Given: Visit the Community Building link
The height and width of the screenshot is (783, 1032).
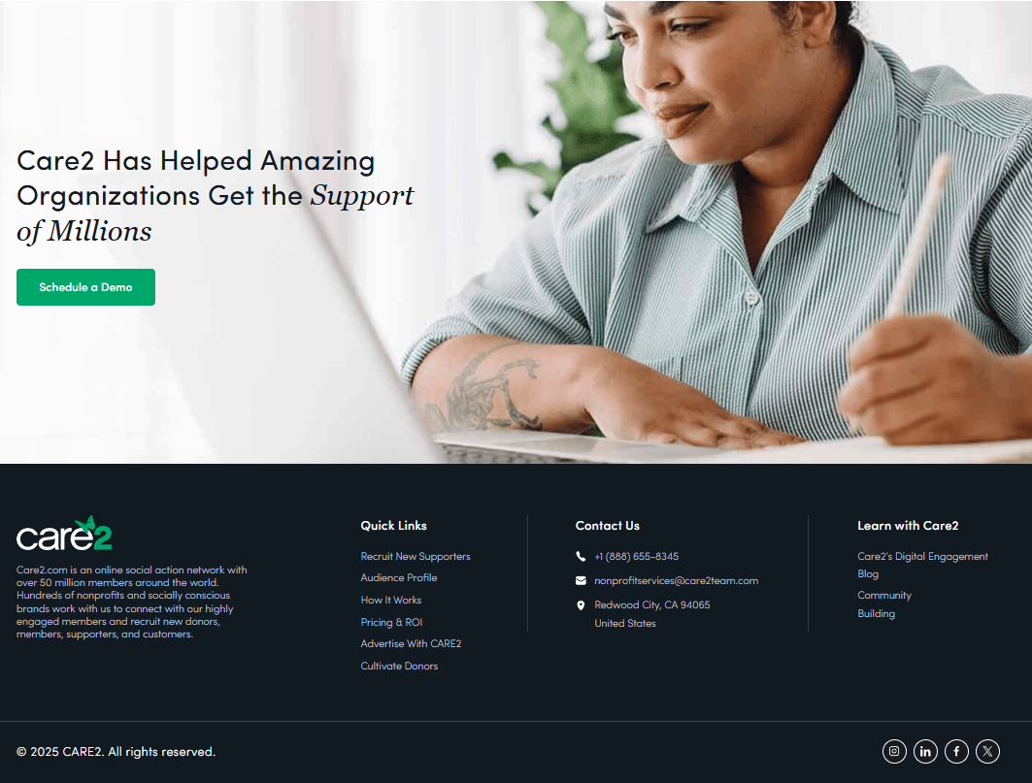Looking at the screenshot, I should click(x=884, y=604).
